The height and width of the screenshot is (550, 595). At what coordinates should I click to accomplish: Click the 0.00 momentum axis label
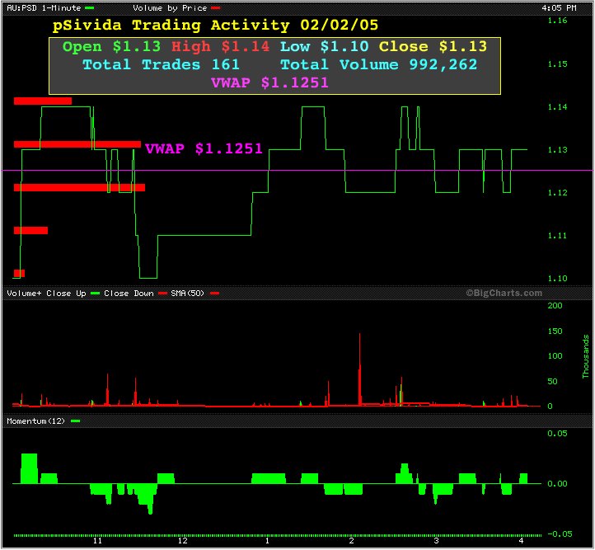point(557,484)
